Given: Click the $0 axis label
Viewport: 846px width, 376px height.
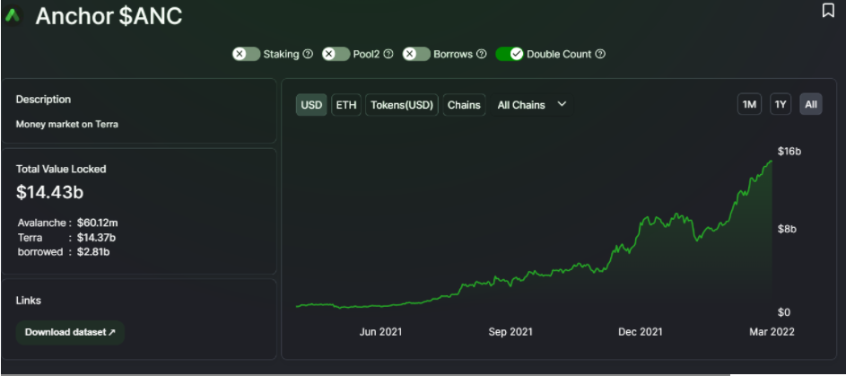Looking at the screenshot, I should (x=784, y=312).
